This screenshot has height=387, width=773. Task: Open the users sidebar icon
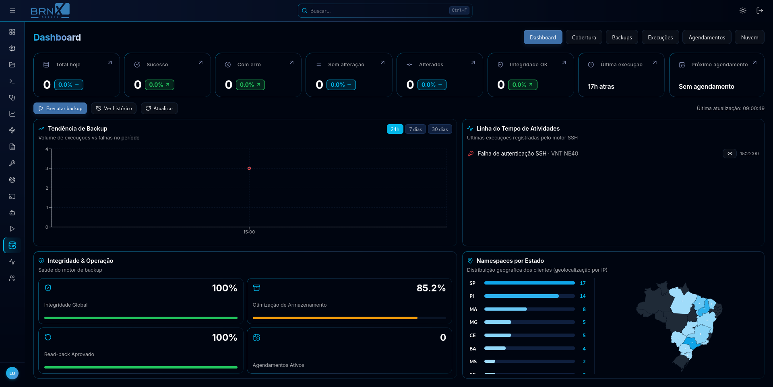coord(12,278)
